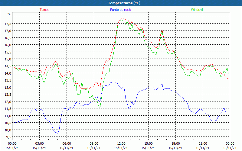Click the 06:00 time axis label
242x151 pixels.
(67, 144)
